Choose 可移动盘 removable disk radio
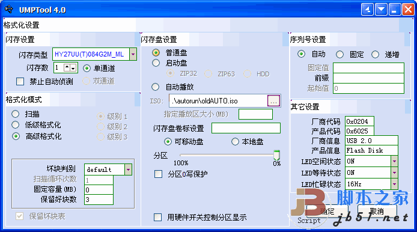417x232 pixels. [x=168, y=141]
